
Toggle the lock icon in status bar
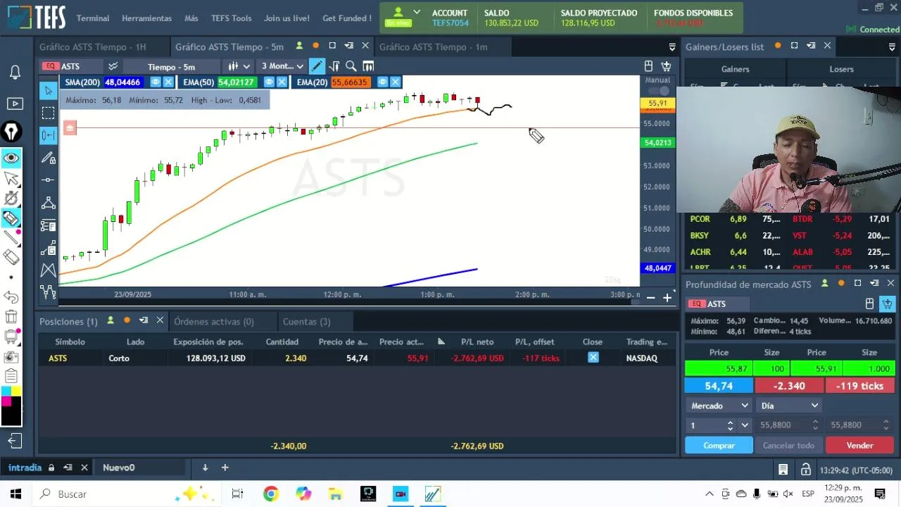[805, 469]
